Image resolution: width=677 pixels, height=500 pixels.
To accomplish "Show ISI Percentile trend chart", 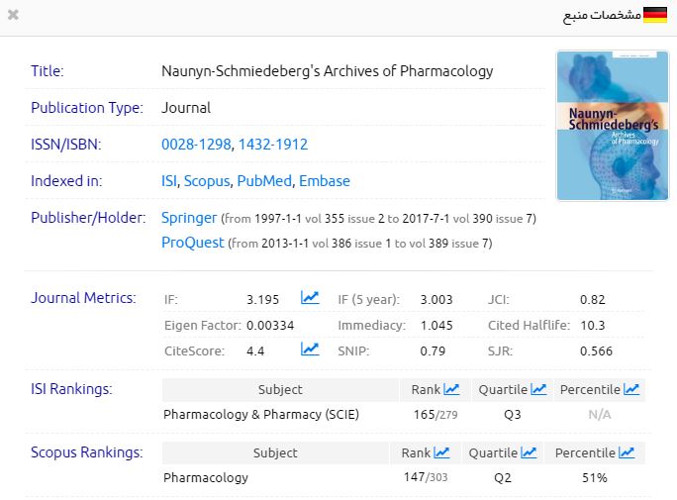I will (x=630, y=389).
